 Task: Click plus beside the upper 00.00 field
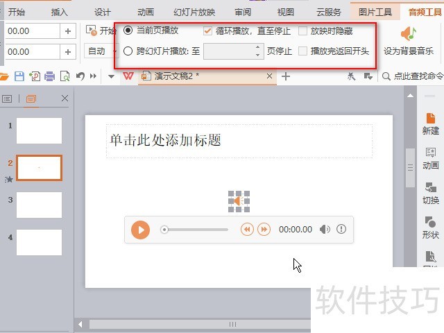click(68, 31)
